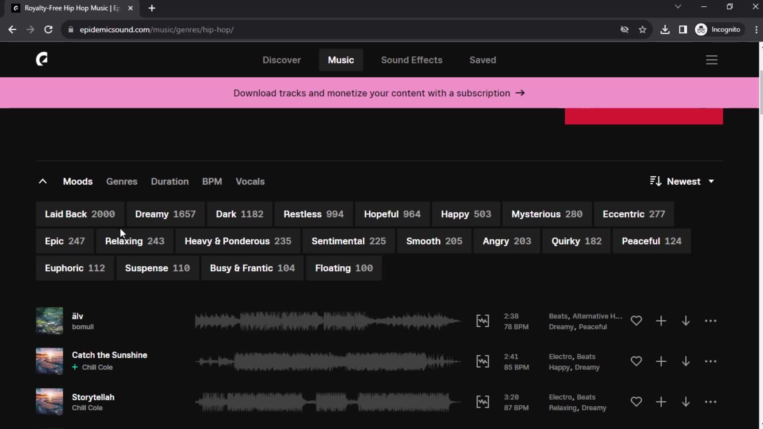Open artist bomull link
The width and height of the screenshot is (763, 429).
(x=83, y=327)
